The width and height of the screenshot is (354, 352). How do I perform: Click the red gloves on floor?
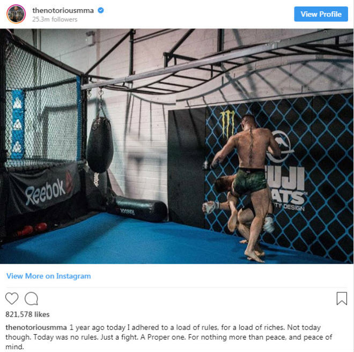[32, 229]
